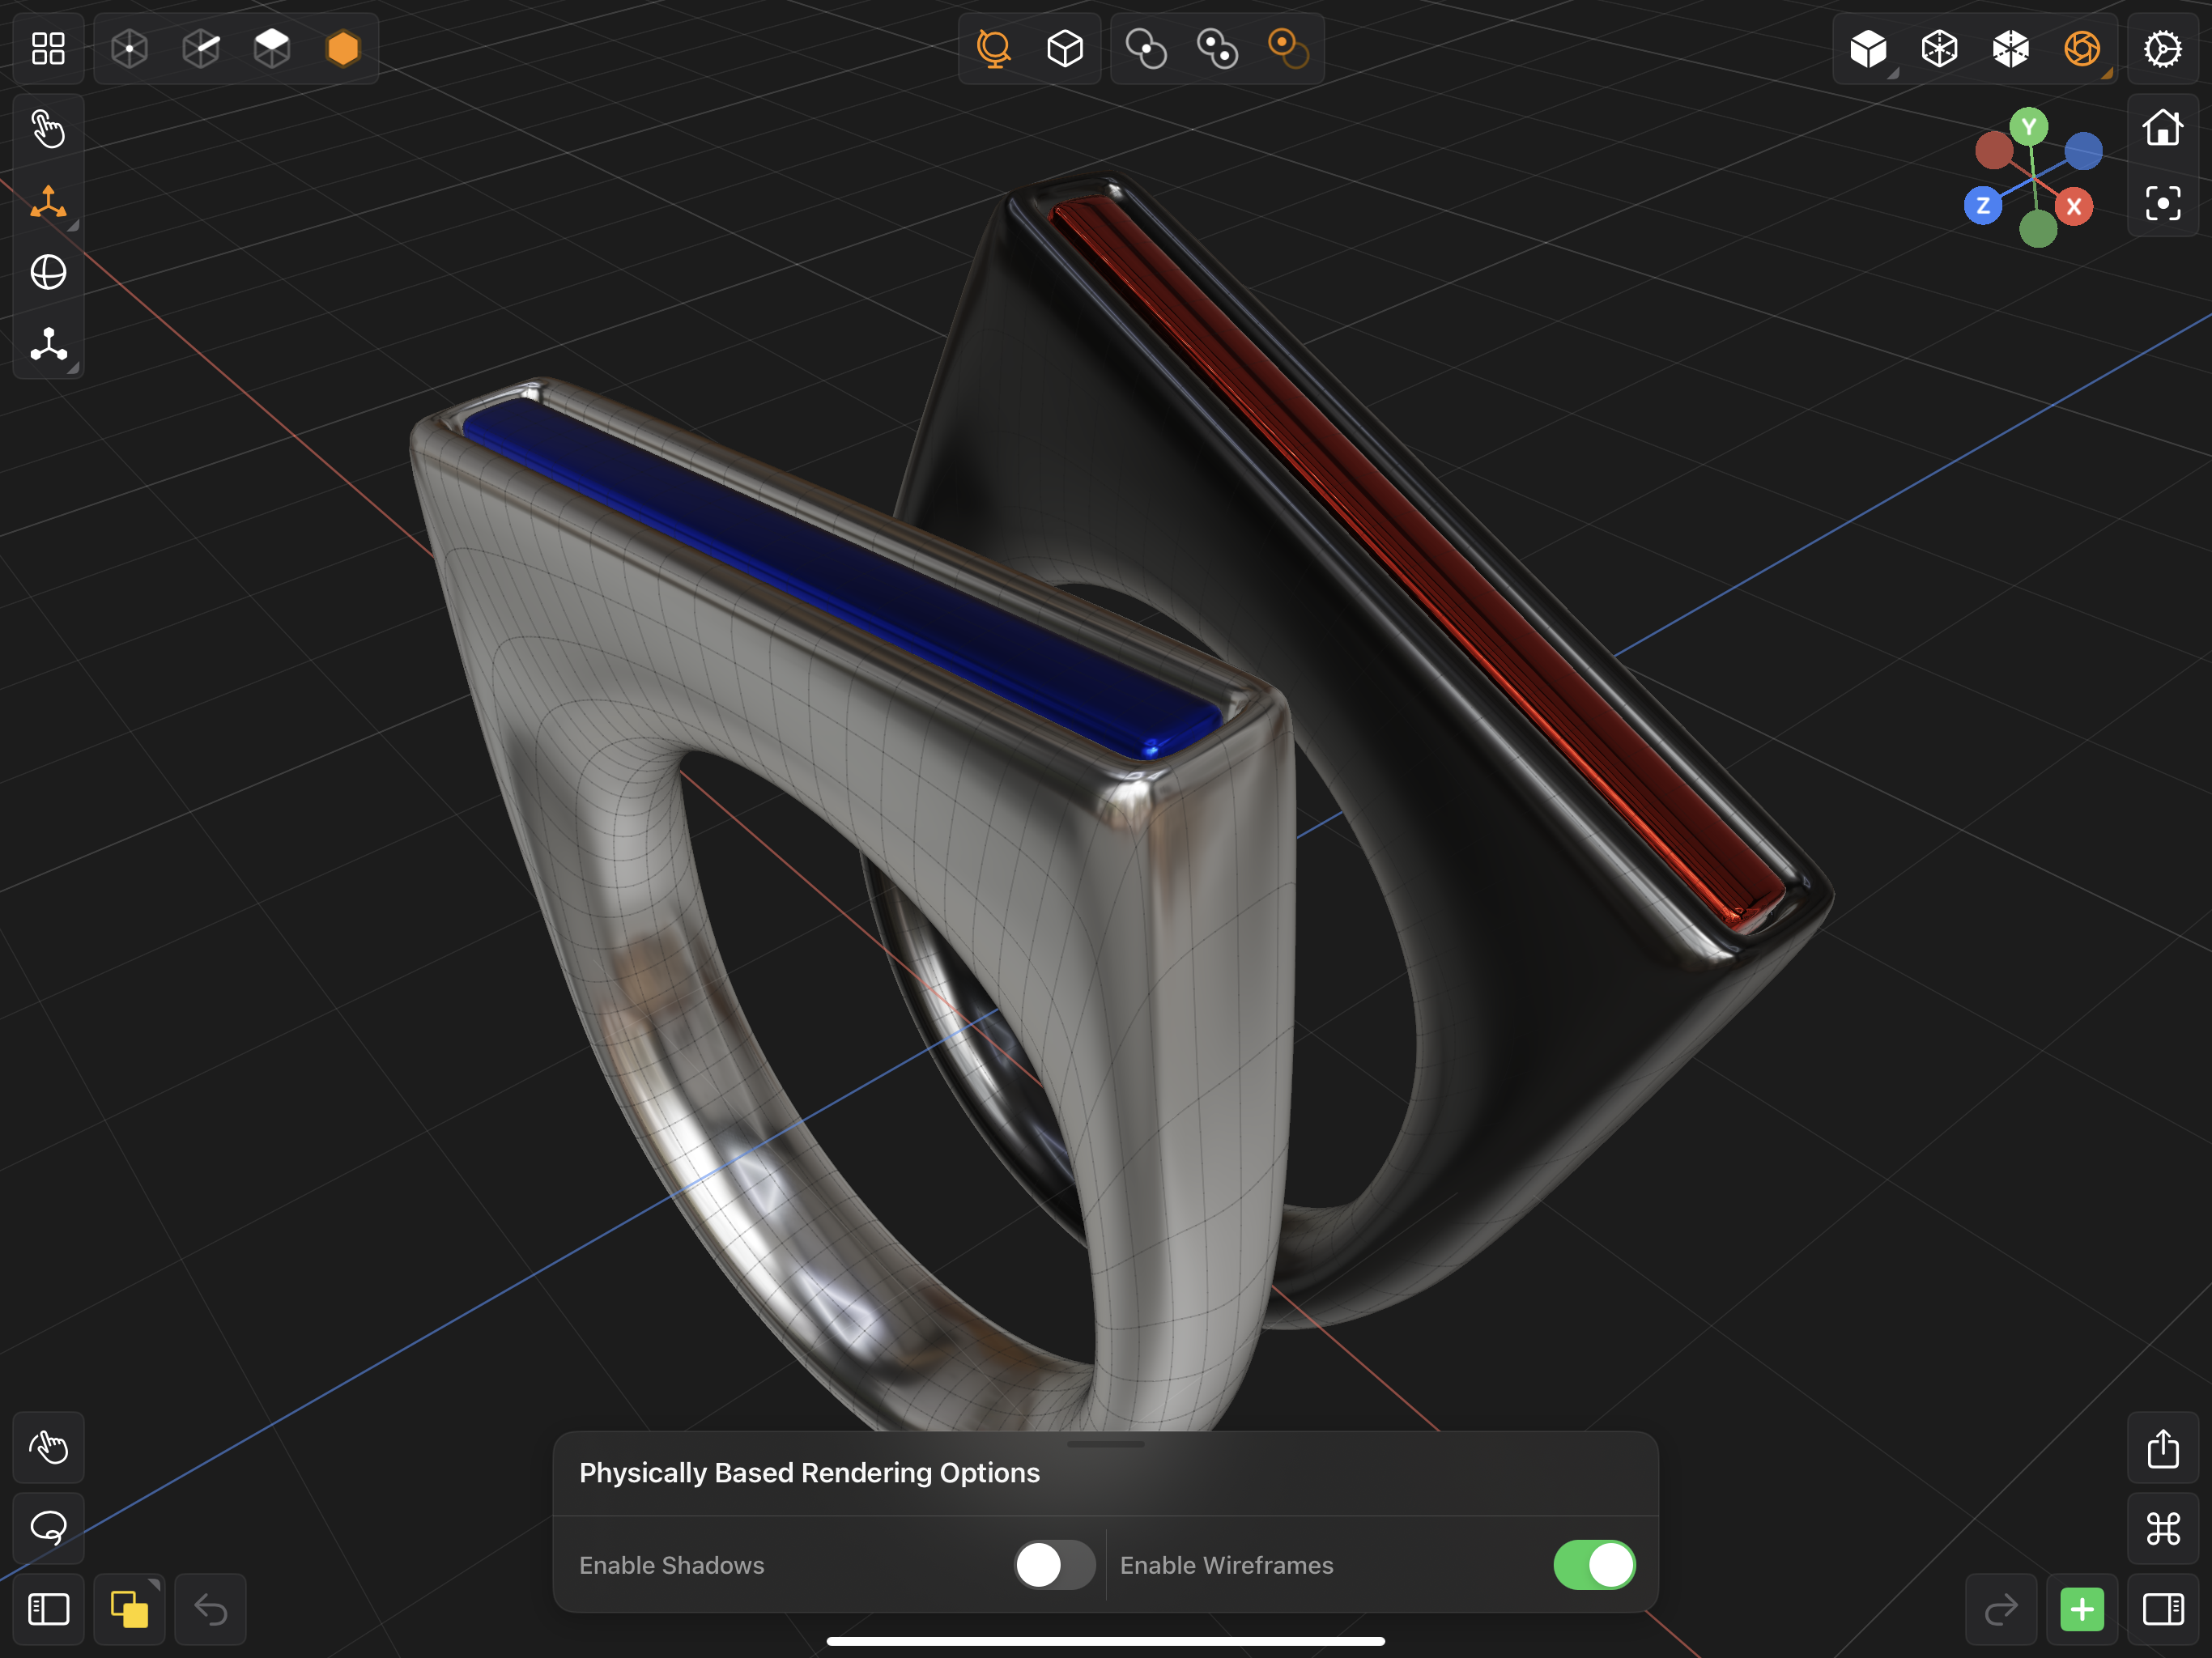Toggle the left sidebar panel
The image size is (2212, 1658).
click(x=48, y=1609)
